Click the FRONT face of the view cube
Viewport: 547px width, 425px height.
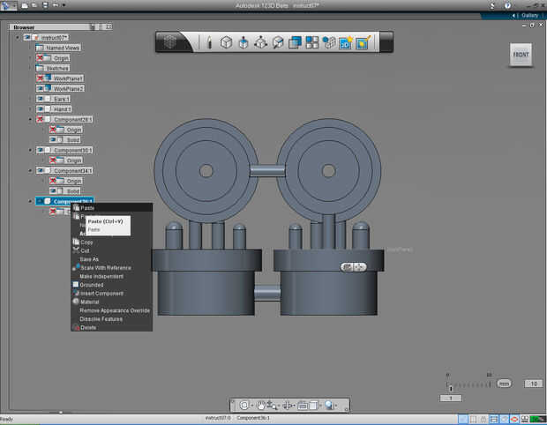(521, 55)
